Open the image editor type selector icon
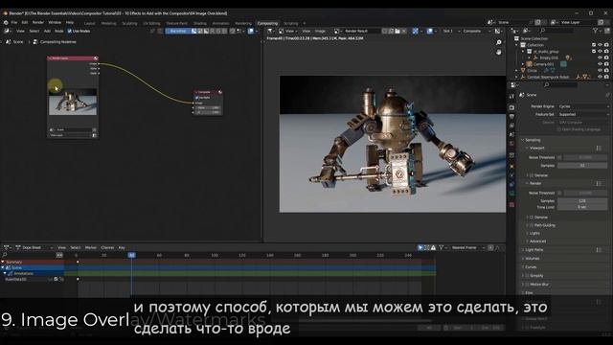The height and width of the screenshot is (345, 613). 270,31
